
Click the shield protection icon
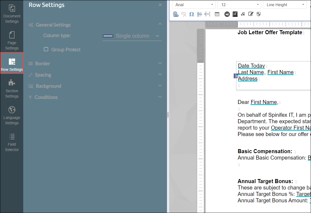pos(258,14)
